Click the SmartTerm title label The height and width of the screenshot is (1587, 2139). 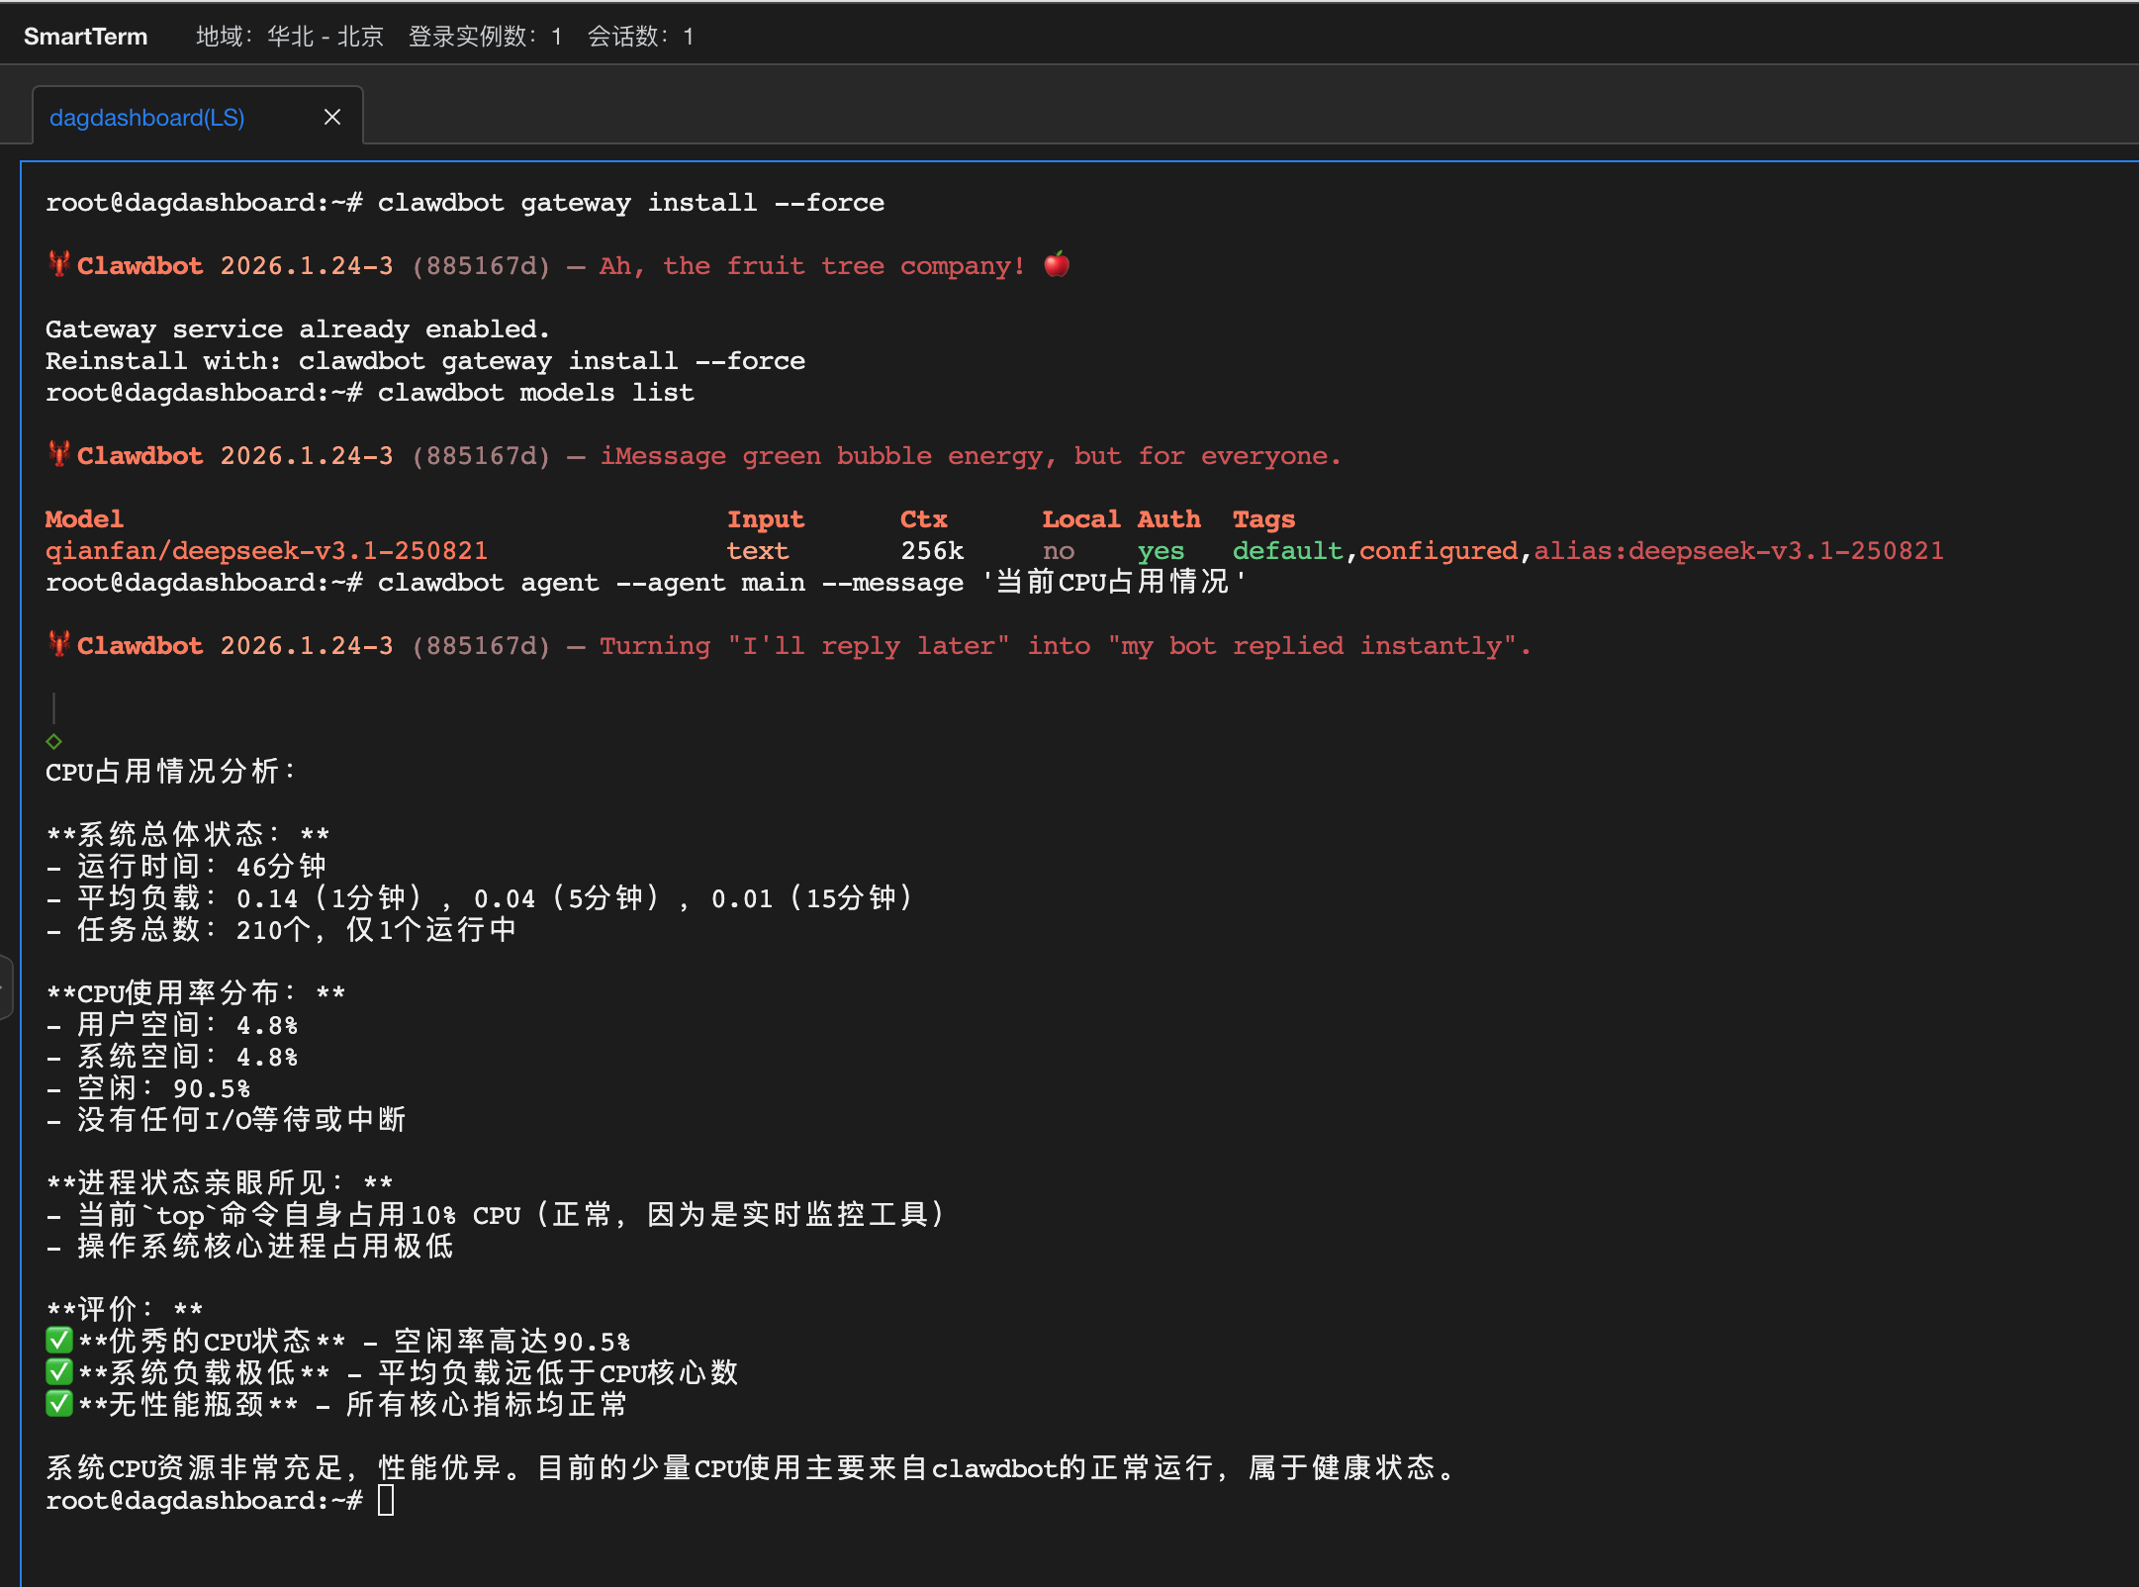click(x=85, y=37)
